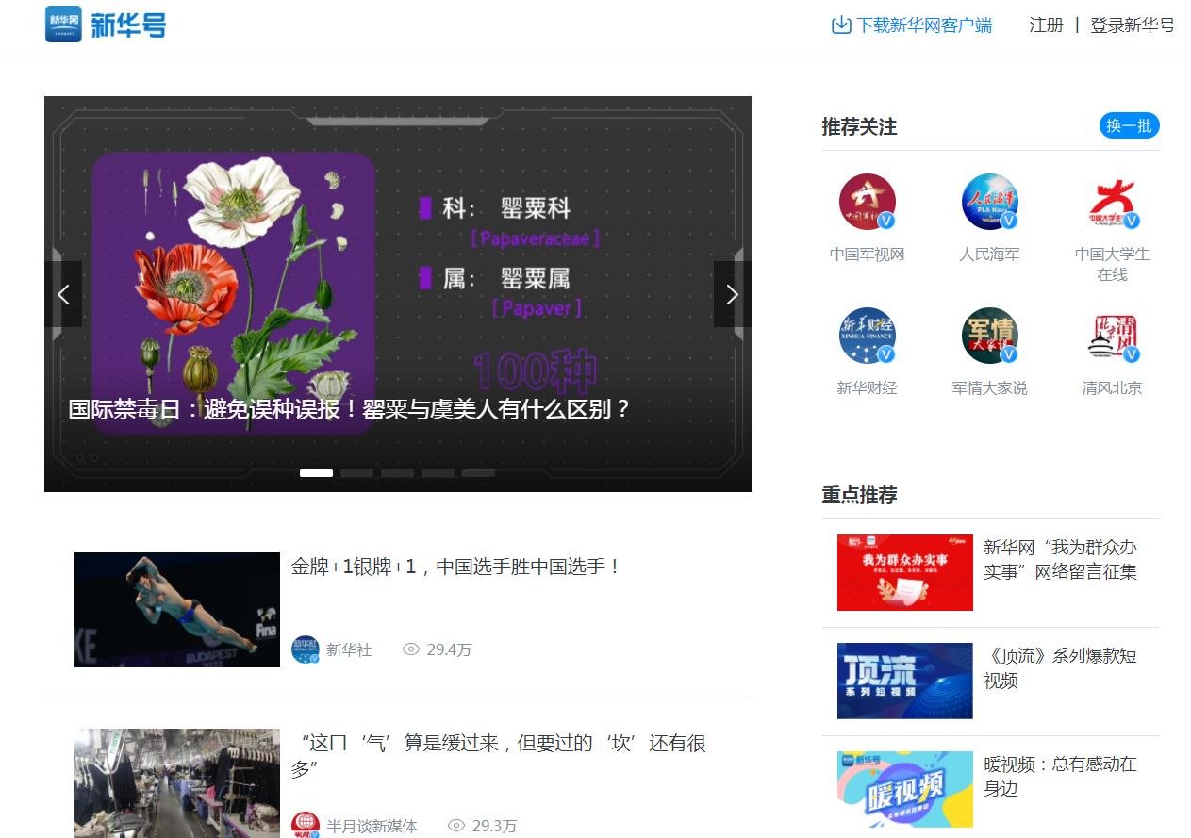Screen dimensions: 1191x838
Task: Jump to fifth carousel indicator
Action: tap(478, 473)
